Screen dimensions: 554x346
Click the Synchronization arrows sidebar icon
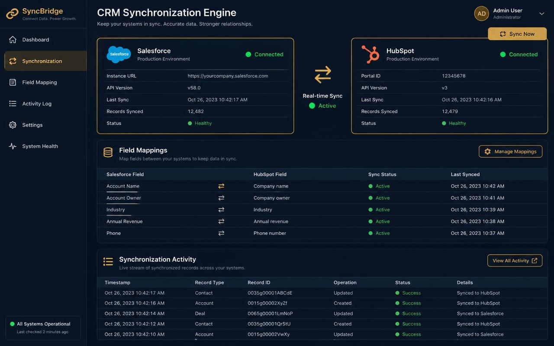(13, 61)
